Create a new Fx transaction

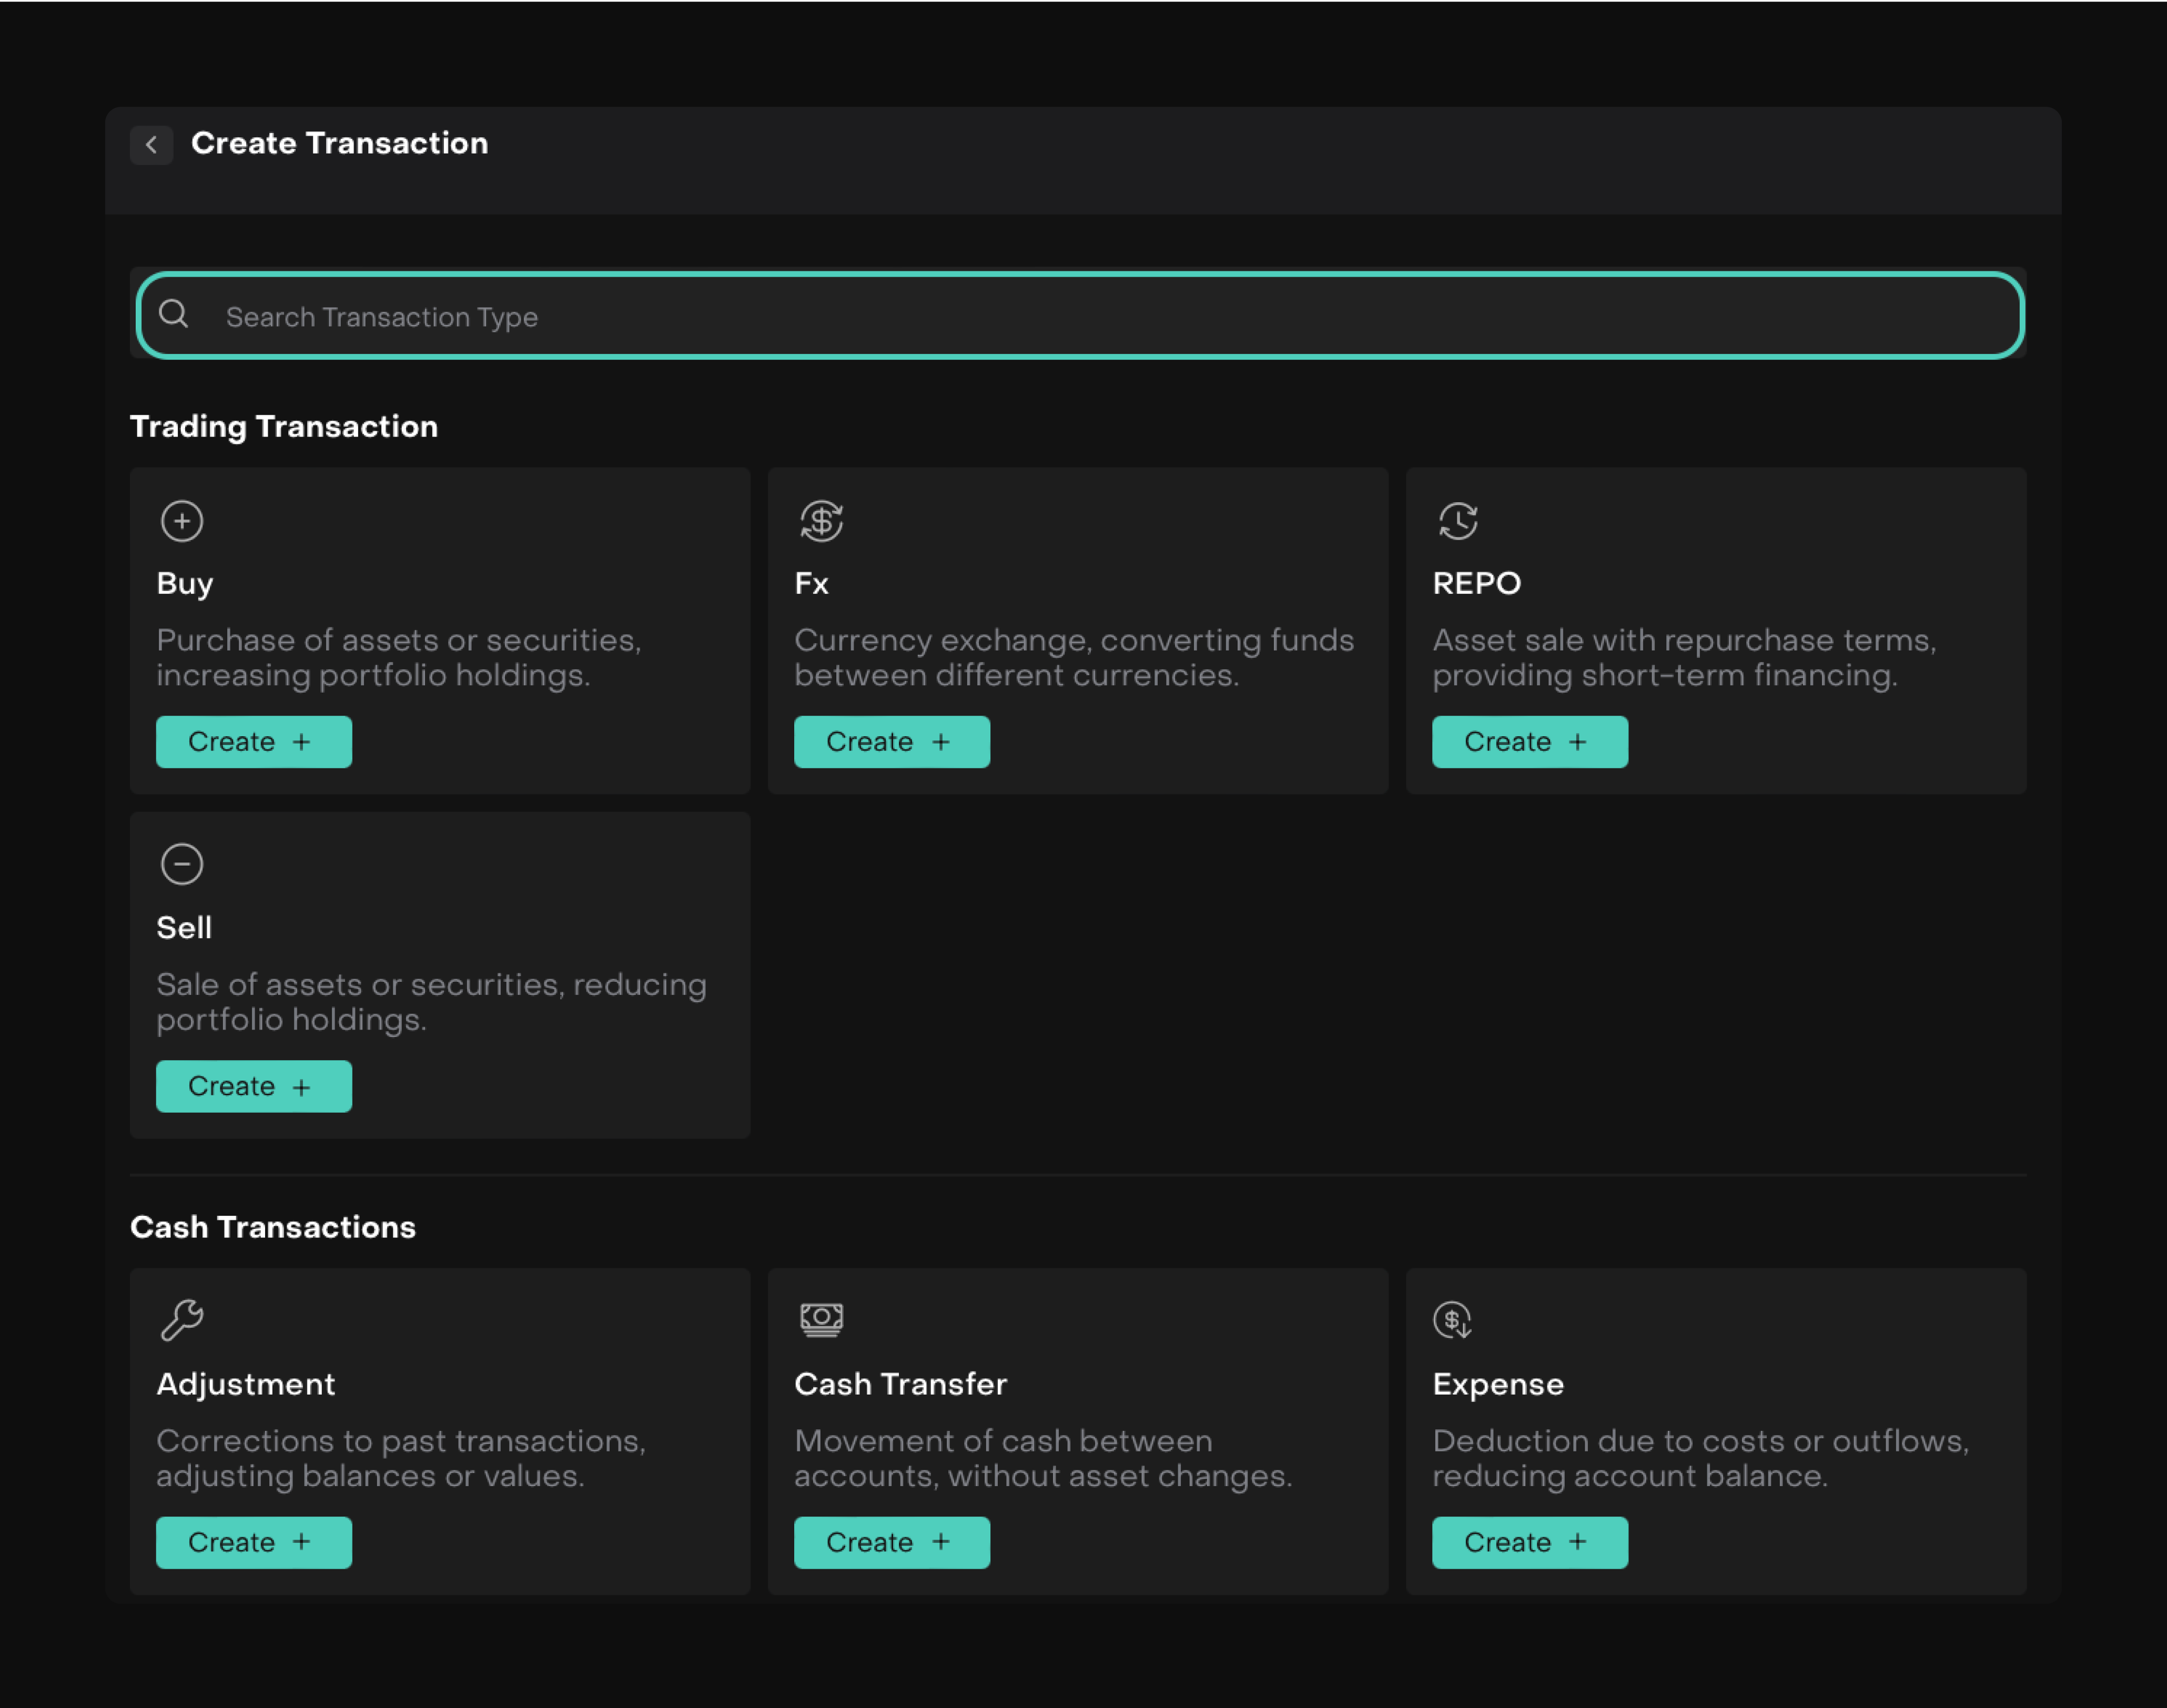click(891, 742)
